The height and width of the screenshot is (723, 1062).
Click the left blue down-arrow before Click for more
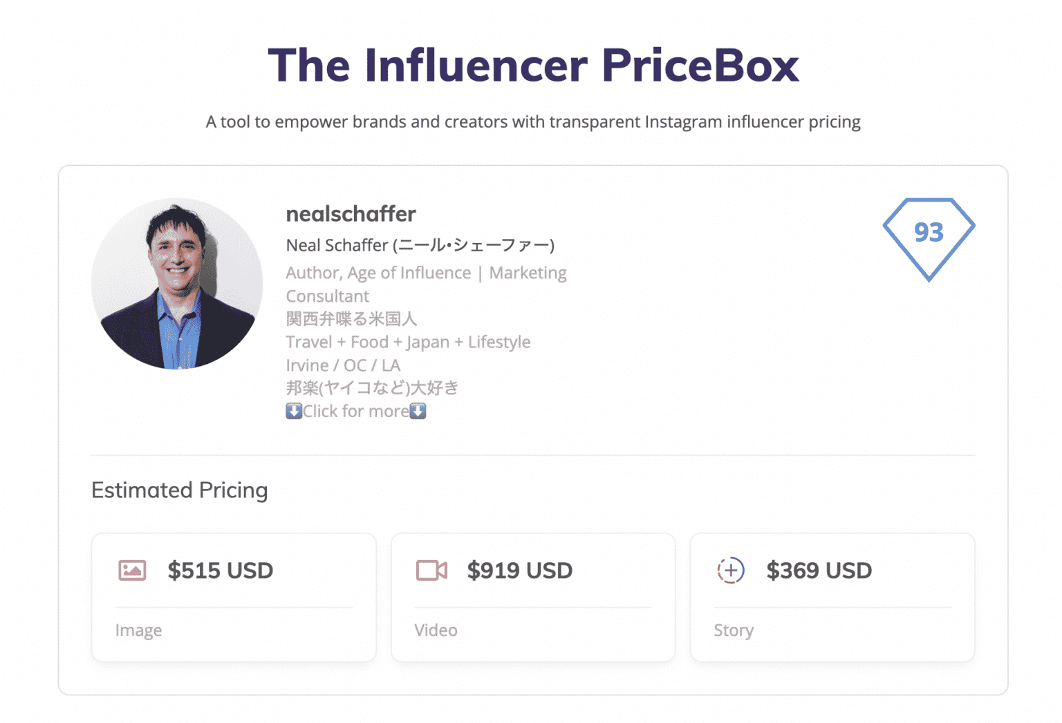pyautogui.click(x=293, y=411)
